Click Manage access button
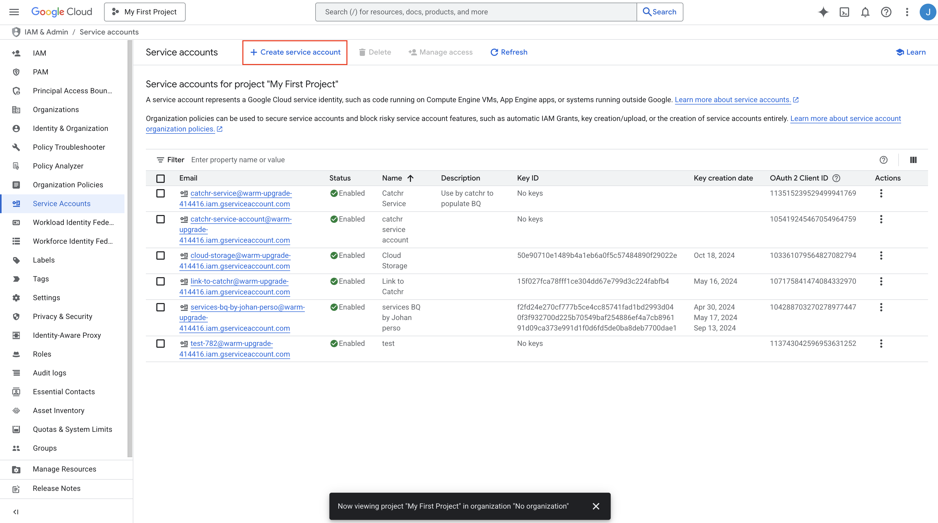The image size is (938, 523). (x=440, y=52)
